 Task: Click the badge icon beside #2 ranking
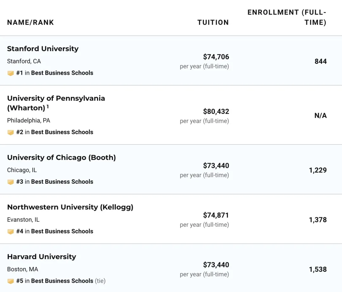[10, 132]
